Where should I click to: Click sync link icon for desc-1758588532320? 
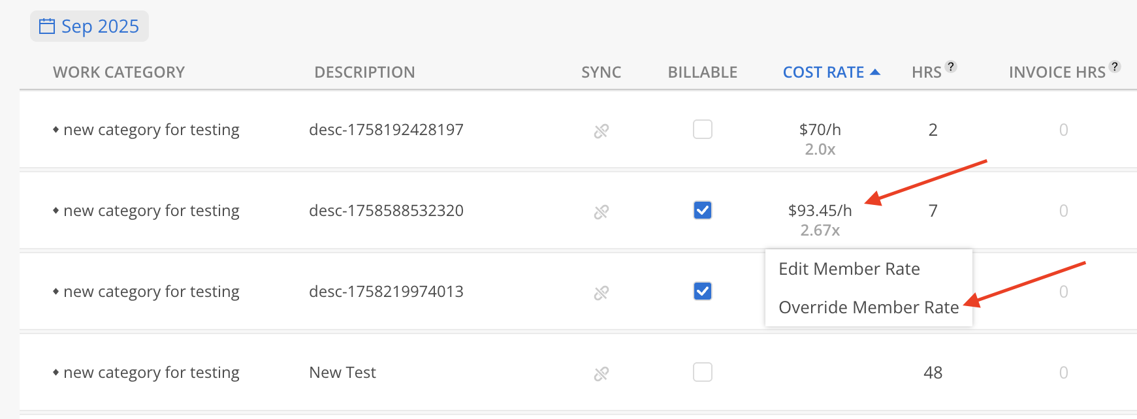[601, 211]
